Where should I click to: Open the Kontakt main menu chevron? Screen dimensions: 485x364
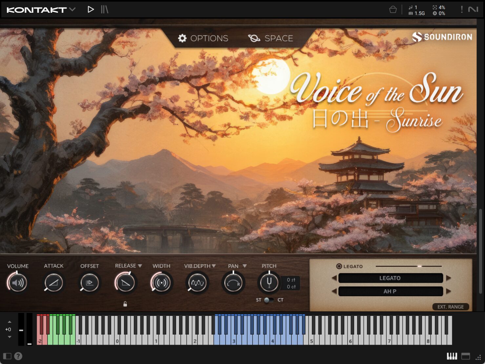click(72, 9)
